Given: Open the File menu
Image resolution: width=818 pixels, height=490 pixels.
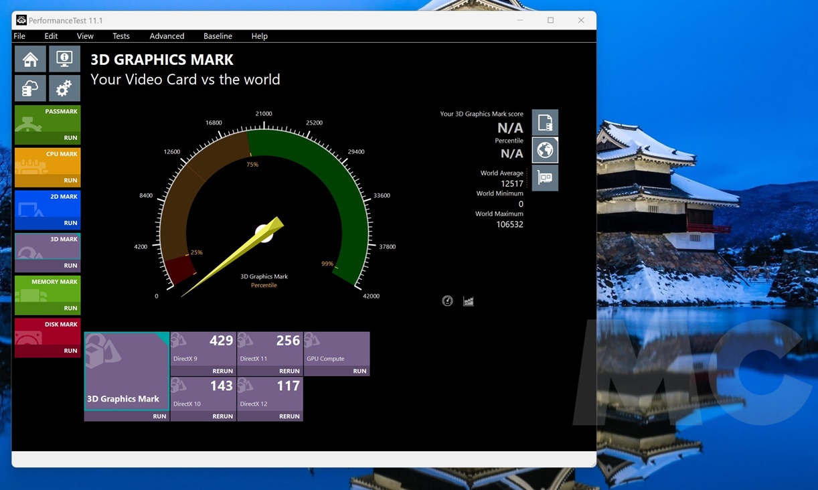Looking at the screenshot, I should 19,36.
